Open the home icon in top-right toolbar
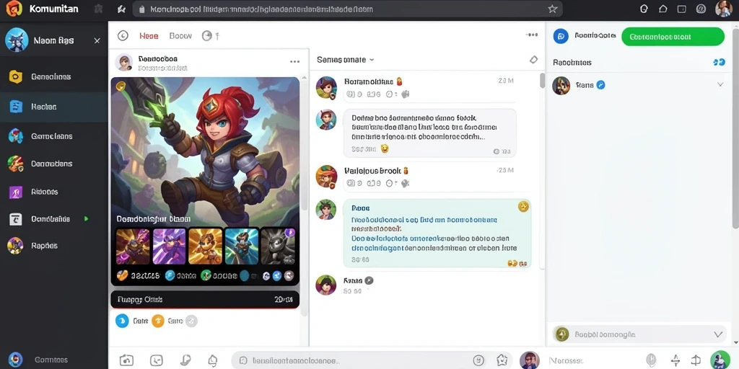The height and width of the screenshot is (369, 739). pos(663,9)
